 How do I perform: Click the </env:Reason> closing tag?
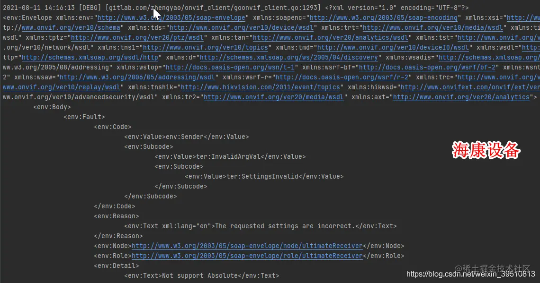point(118,236)
